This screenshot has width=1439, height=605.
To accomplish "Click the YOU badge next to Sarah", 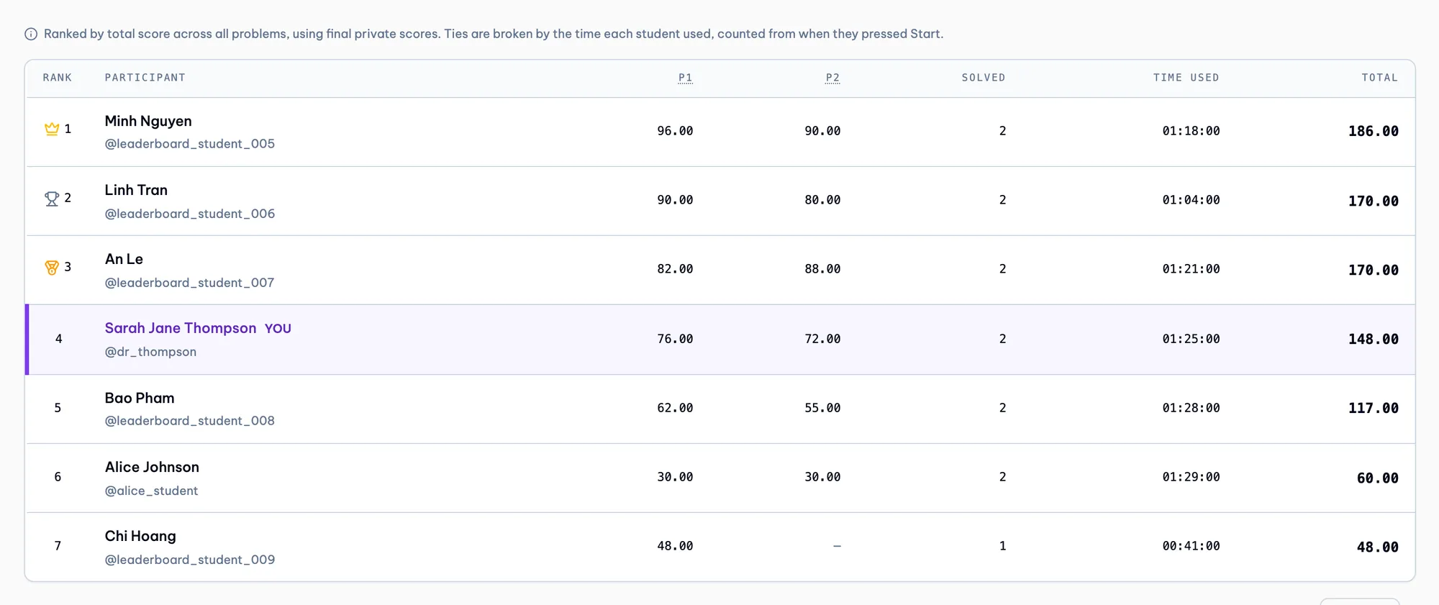I will pyautogui.click(x=278, y=329).
